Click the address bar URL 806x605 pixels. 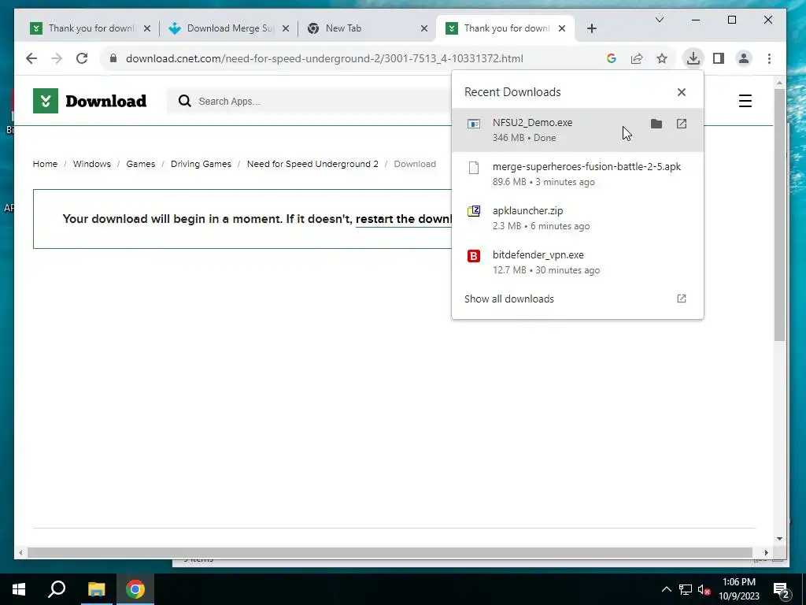[x=324, y=58]
